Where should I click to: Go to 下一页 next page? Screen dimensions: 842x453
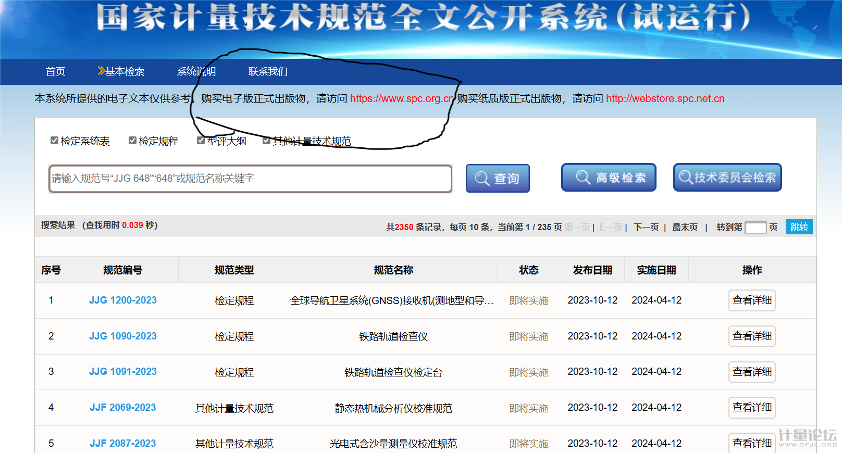pyautogui.click(x=646, y=228)
